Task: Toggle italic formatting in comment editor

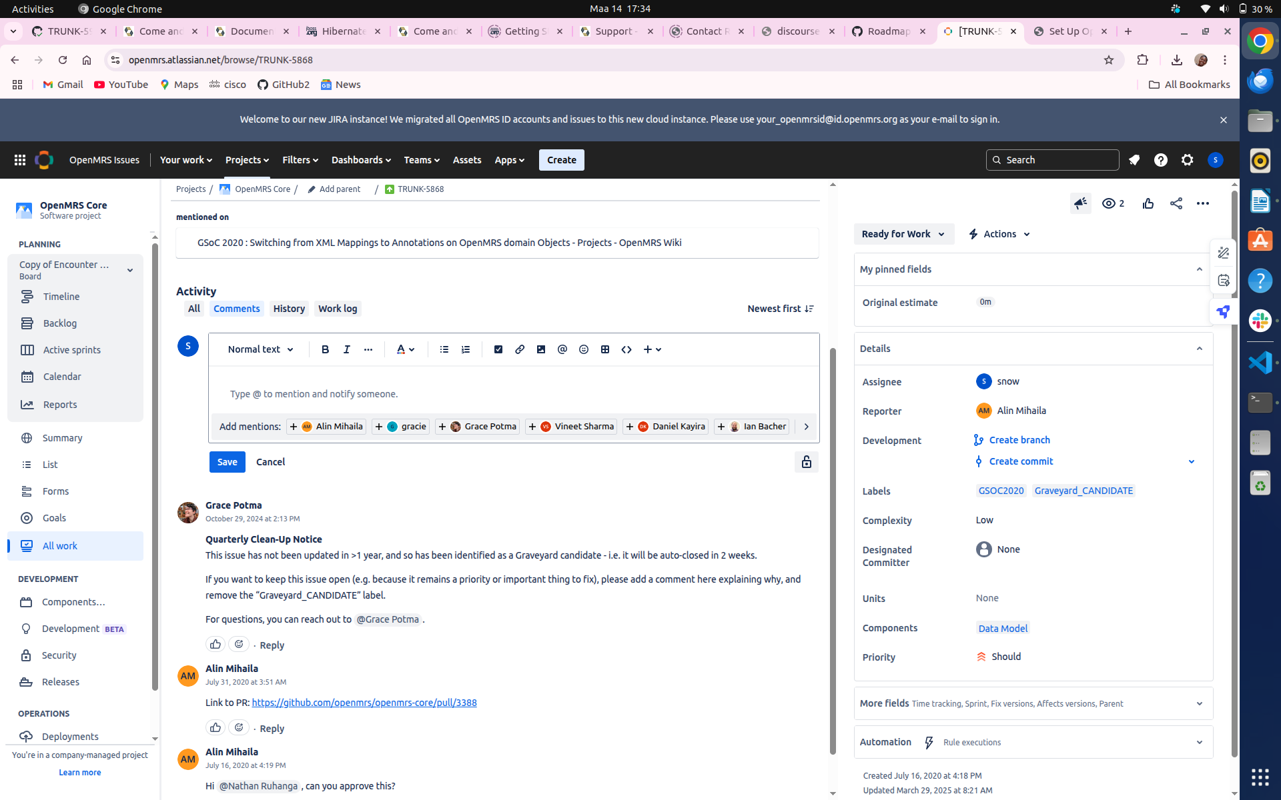Action: click(x=346, y=349)
